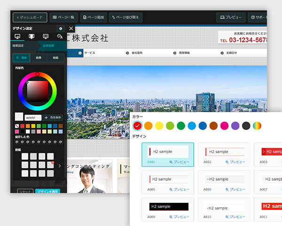Open the design settings gear icon
The height and width of the screenshot is (226, 282).
61,28
